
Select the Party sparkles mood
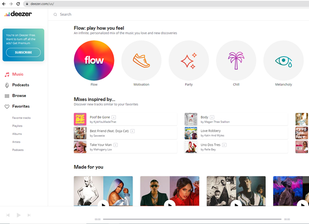188,61
